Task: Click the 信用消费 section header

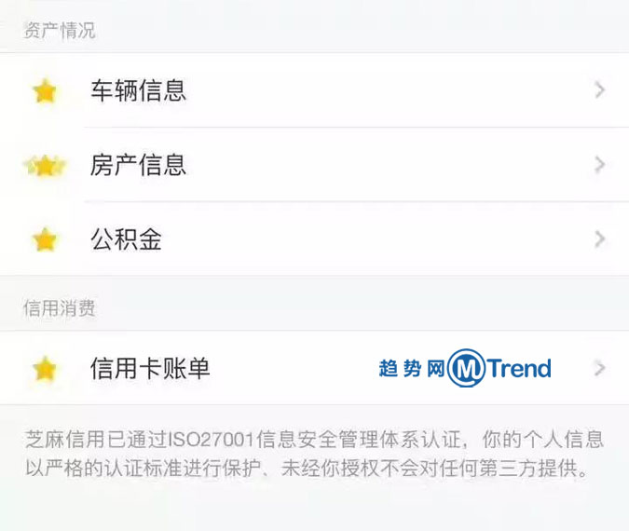Action: (60, 308)
